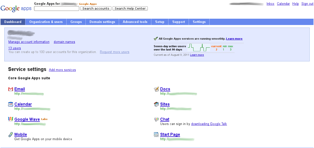Switch to the Setup tab

click(x=160, y=22)
